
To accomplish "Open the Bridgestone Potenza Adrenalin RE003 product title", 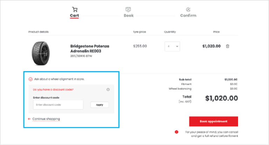I will coord(90,49).
